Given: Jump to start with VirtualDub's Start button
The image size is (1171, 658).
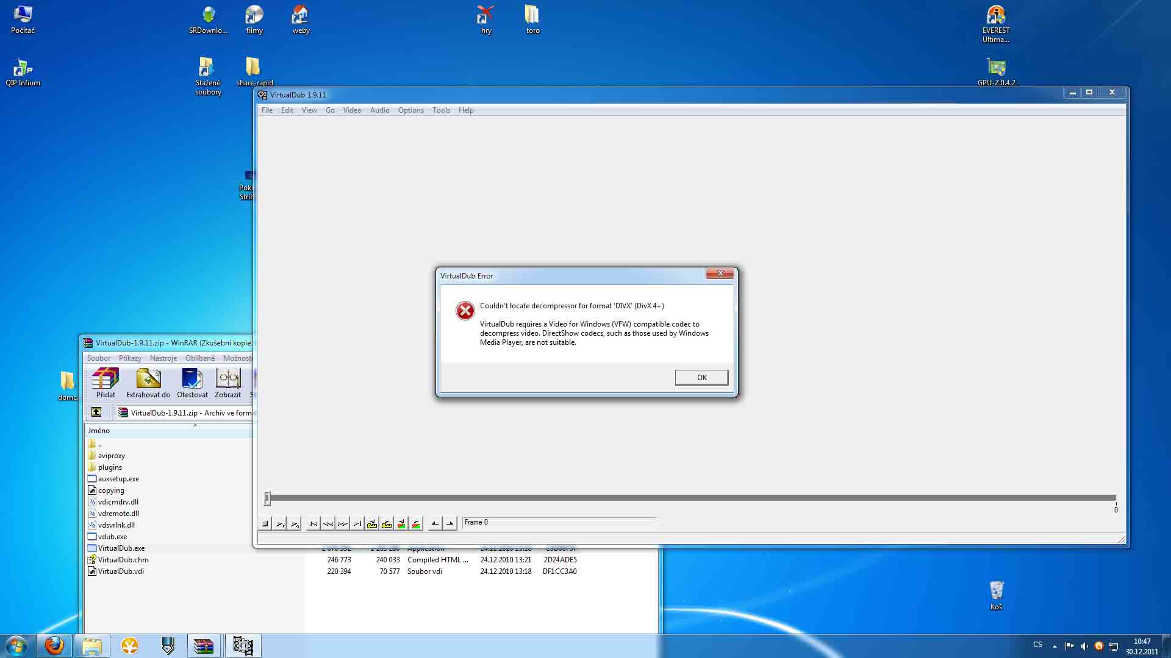Looking at the screenshot, I should 313,523.
